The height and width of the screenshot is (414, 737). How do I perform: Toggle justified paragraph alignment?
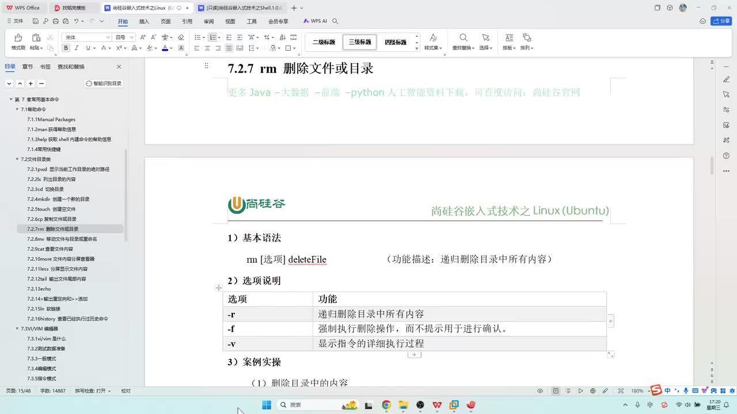(x=229, y=48)
